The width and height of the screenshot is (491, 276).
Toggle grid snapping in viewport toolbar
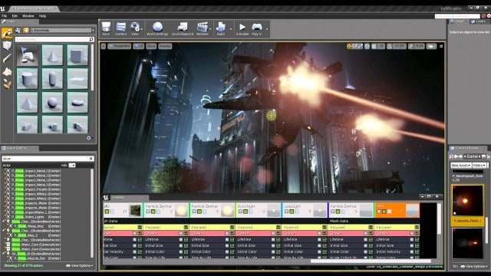click(x=374, y=46)
